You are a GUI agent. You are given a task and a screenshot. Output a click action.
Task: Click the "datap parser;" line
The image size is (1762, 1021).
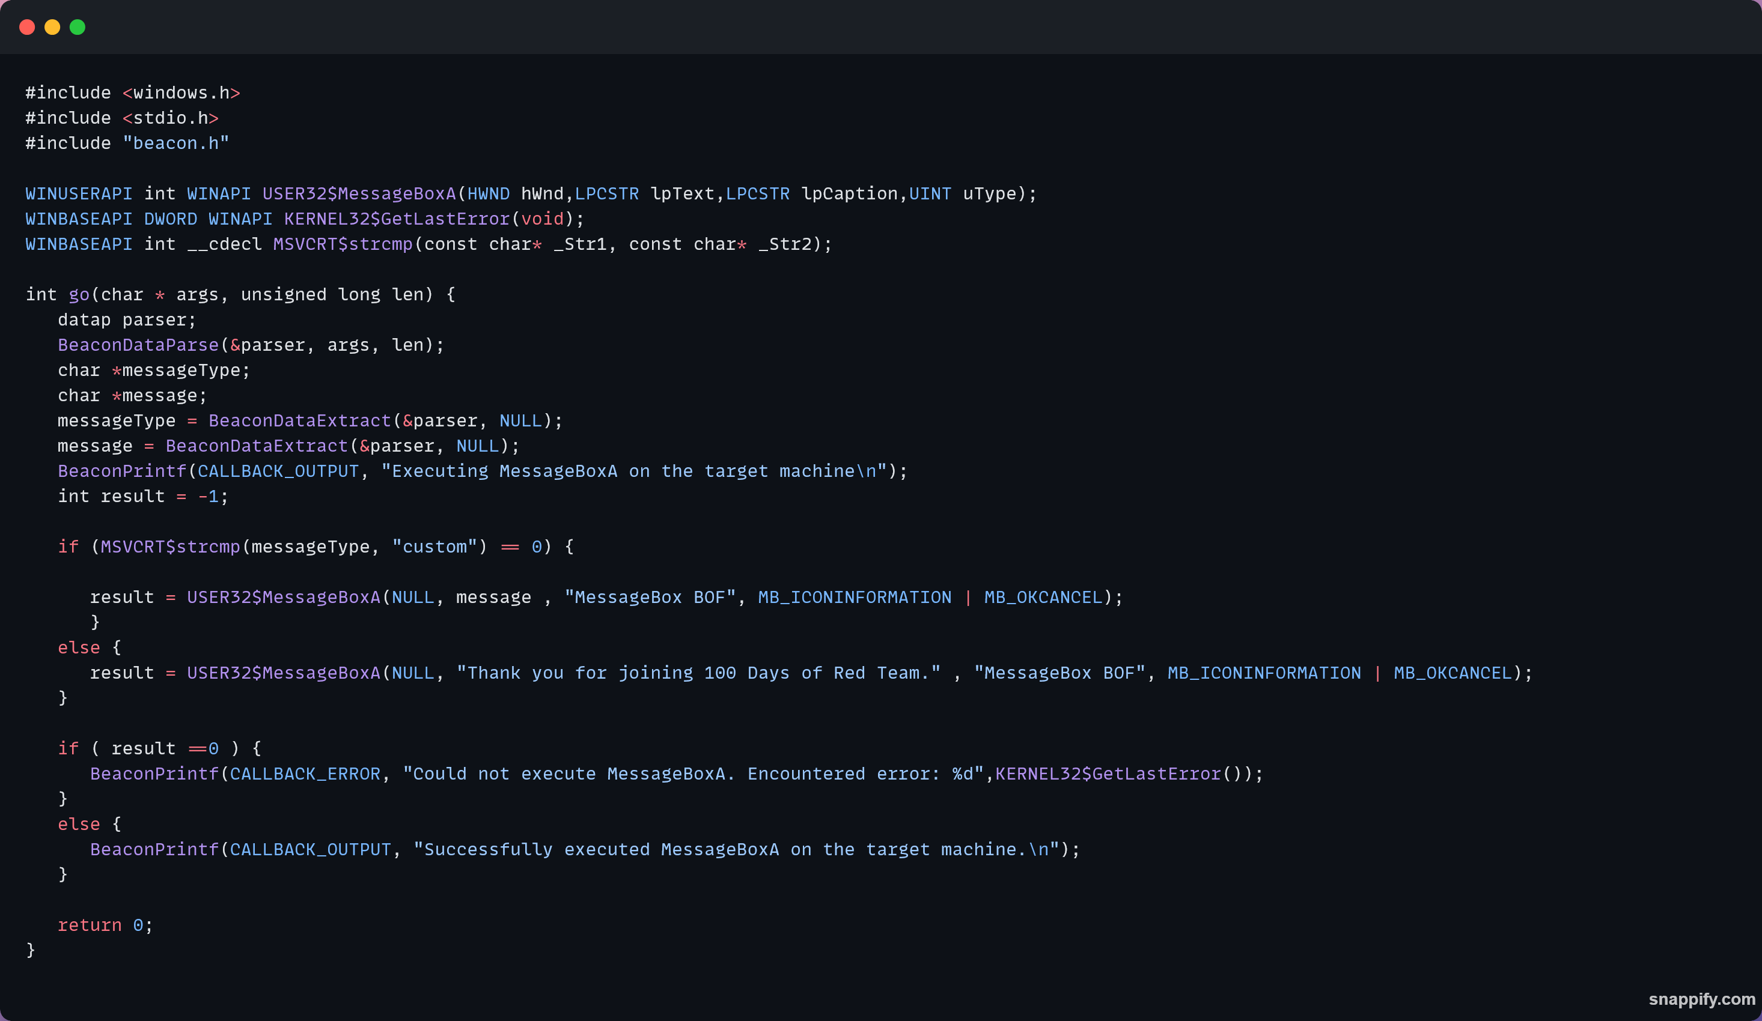(127, 320)
